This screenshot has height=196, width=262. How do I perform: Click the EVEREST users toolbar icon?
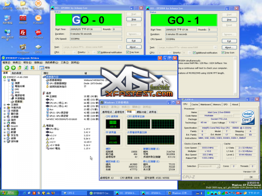[32, 68]
